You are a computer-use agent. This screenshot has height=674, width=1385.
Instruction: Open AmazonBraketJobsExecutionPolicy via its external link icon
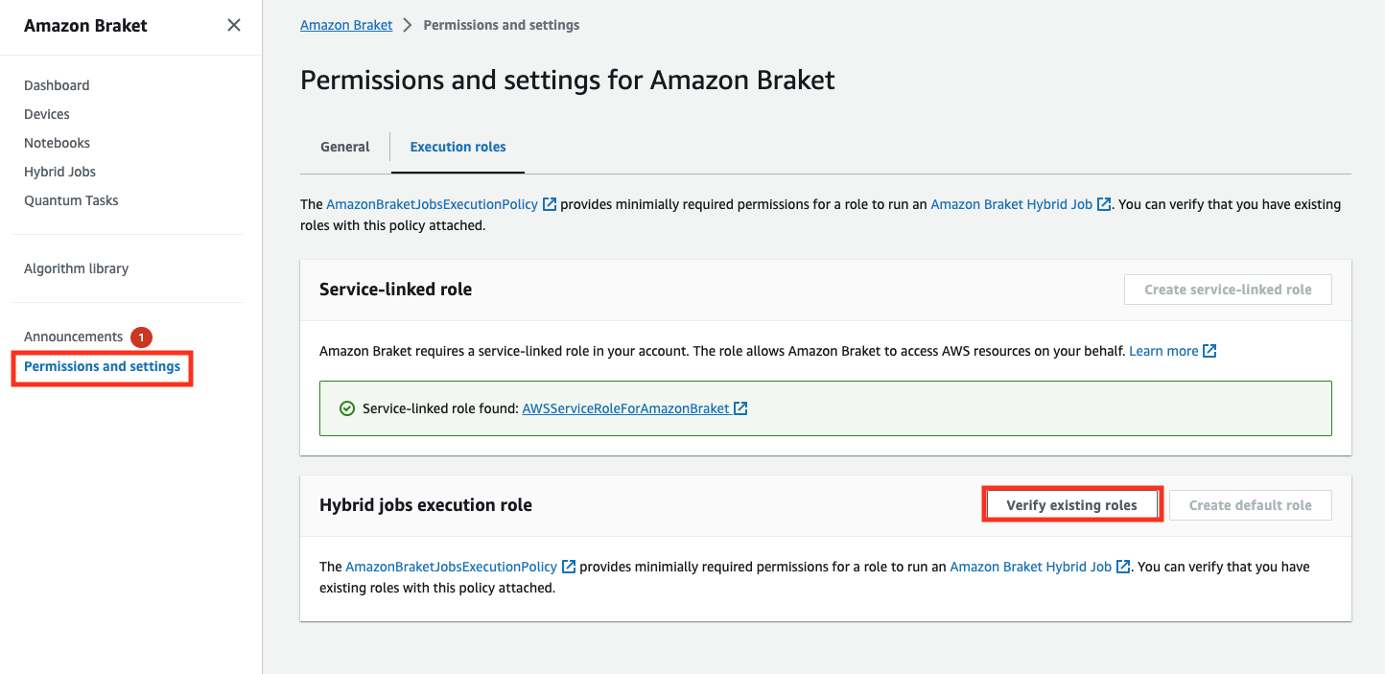pyautogui.click(x=549, y=203)
